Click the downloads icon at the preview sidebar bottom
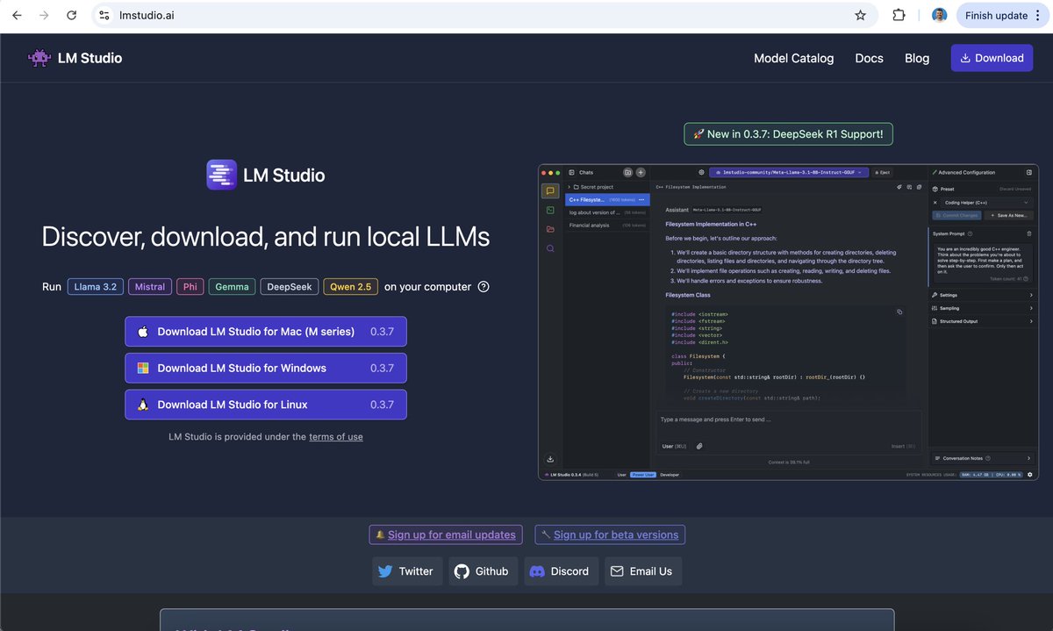This screenshot has height=631, width=1053. pyautogui.click(x=550, y=458)
